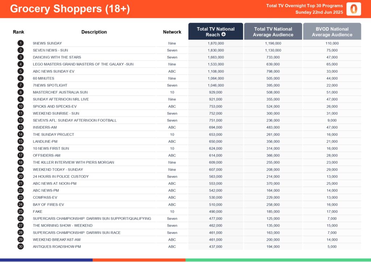Select the BVOD National Average Audience header
The height and width of the screenshot is (262, 371).
pyautogui.click(x=332, y=31)
